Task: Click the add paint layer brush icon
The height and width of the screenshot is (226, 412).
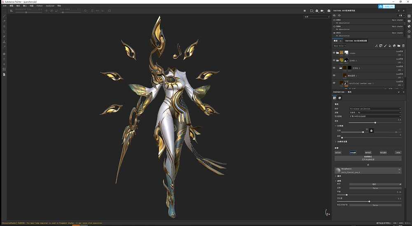Action: click(x=385, y=46)
